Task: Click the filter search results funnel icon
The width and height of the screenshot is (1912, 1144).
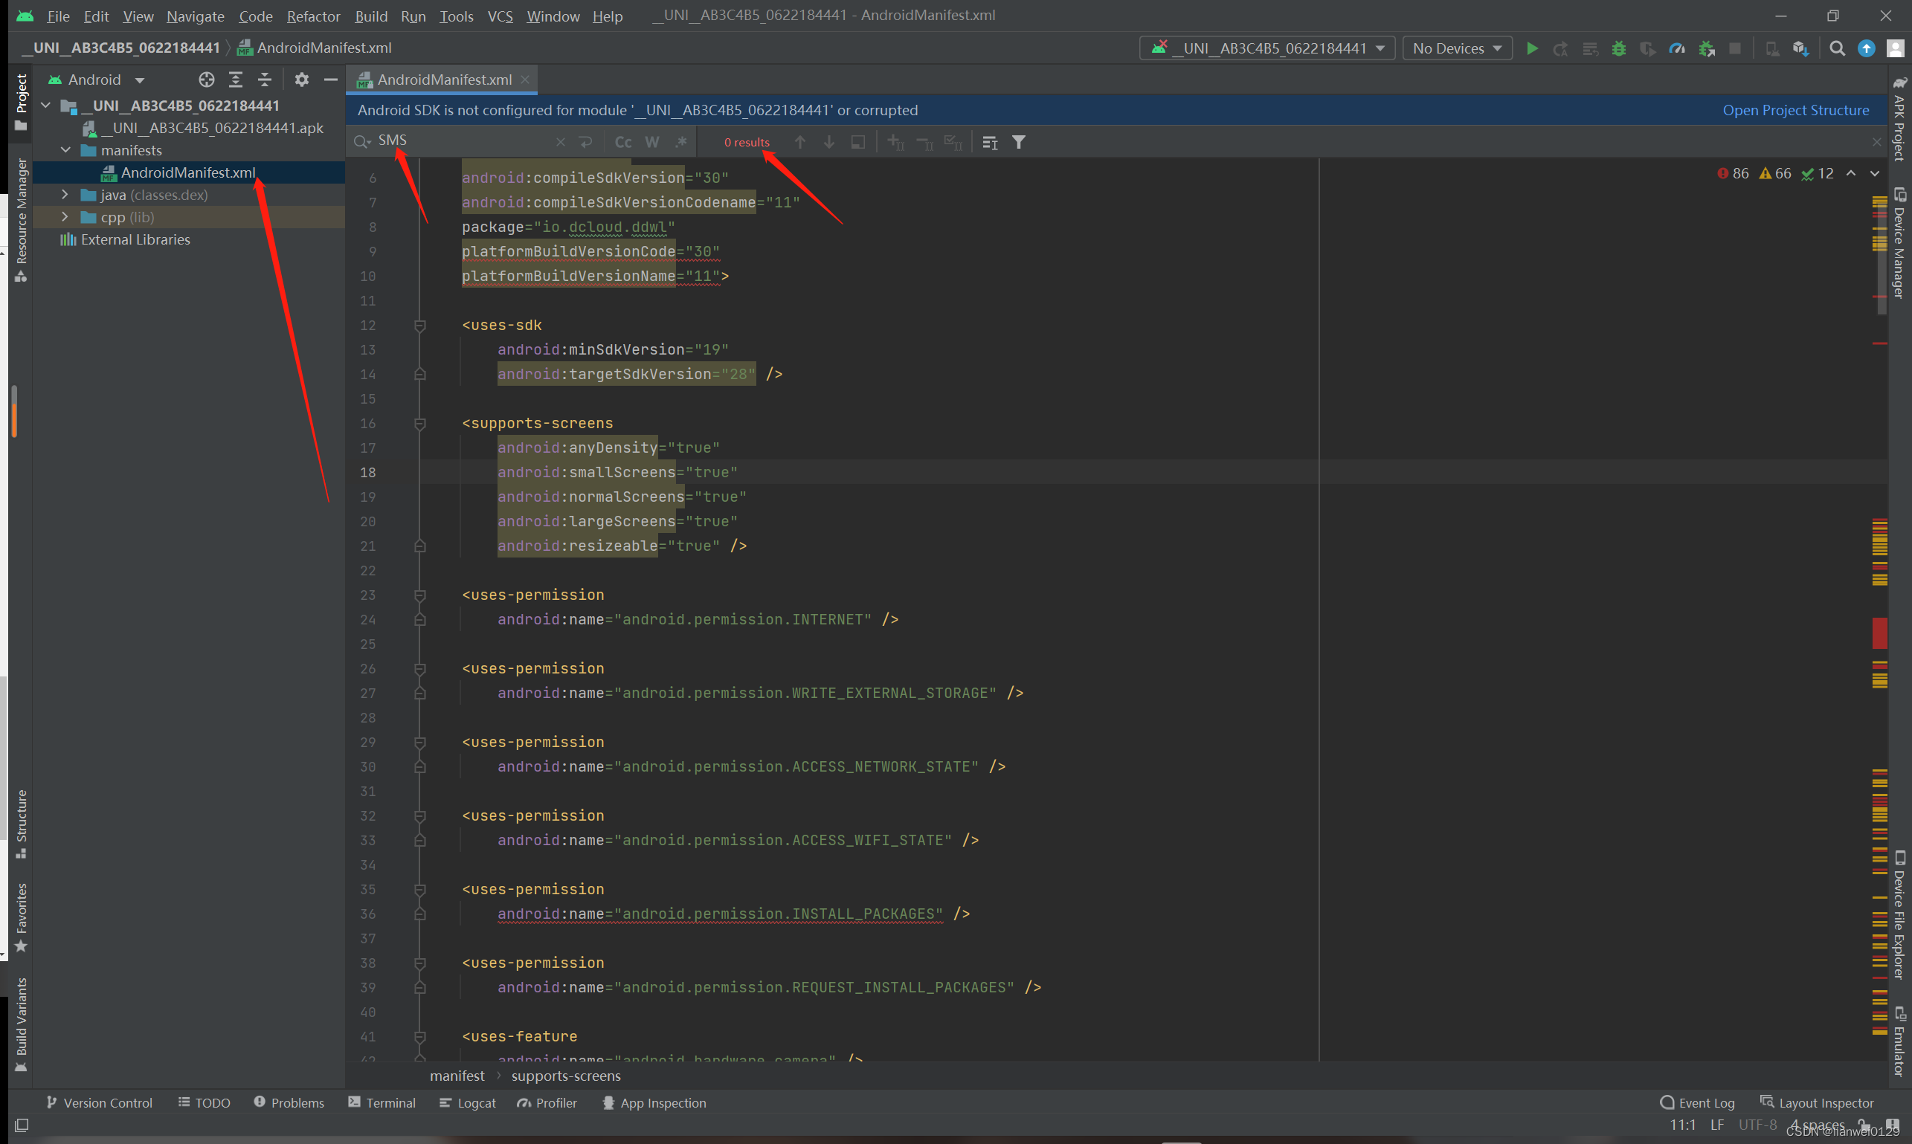Action: tap(1019, 142)
